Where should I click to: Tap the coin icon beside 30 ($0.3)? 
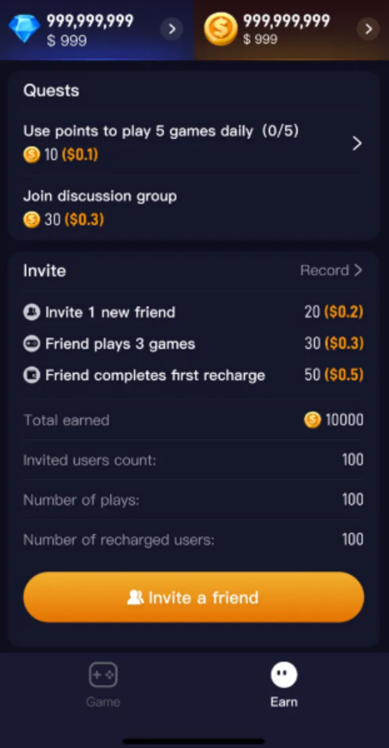point(31,220)
